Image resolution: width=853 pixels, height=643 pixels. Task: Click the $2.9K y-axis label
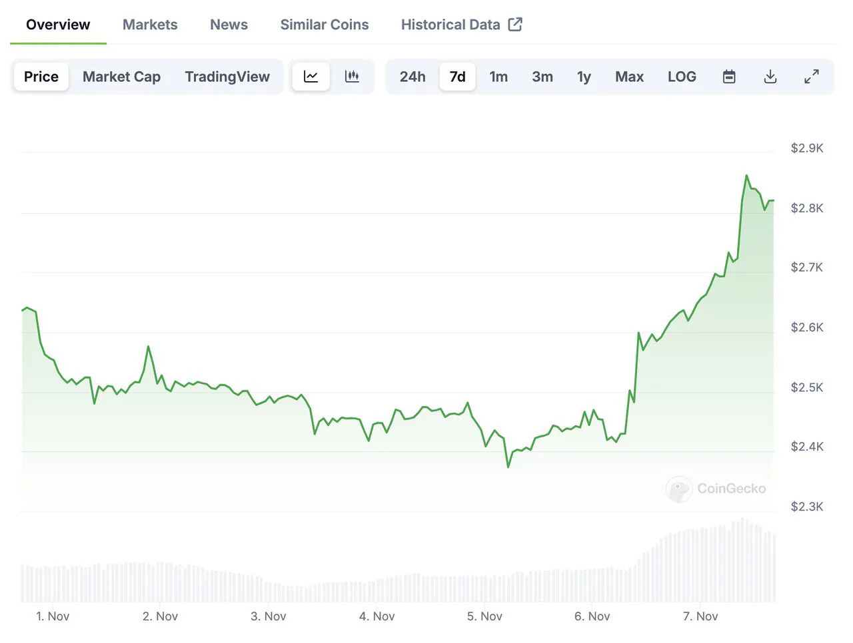[x=807, y=148]
